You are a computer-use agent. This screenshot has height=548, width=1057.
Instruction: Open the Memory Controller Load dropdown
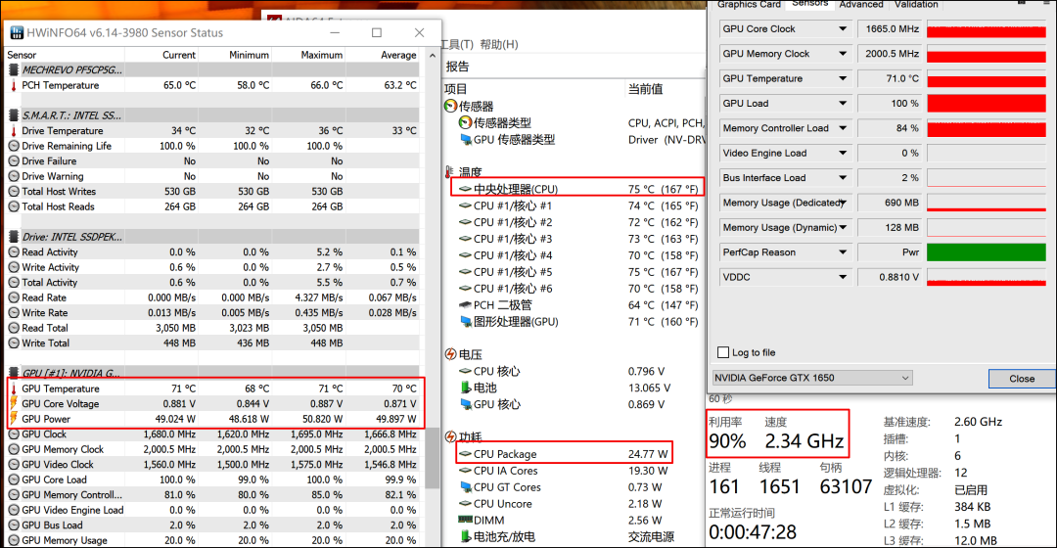point(843,128)
